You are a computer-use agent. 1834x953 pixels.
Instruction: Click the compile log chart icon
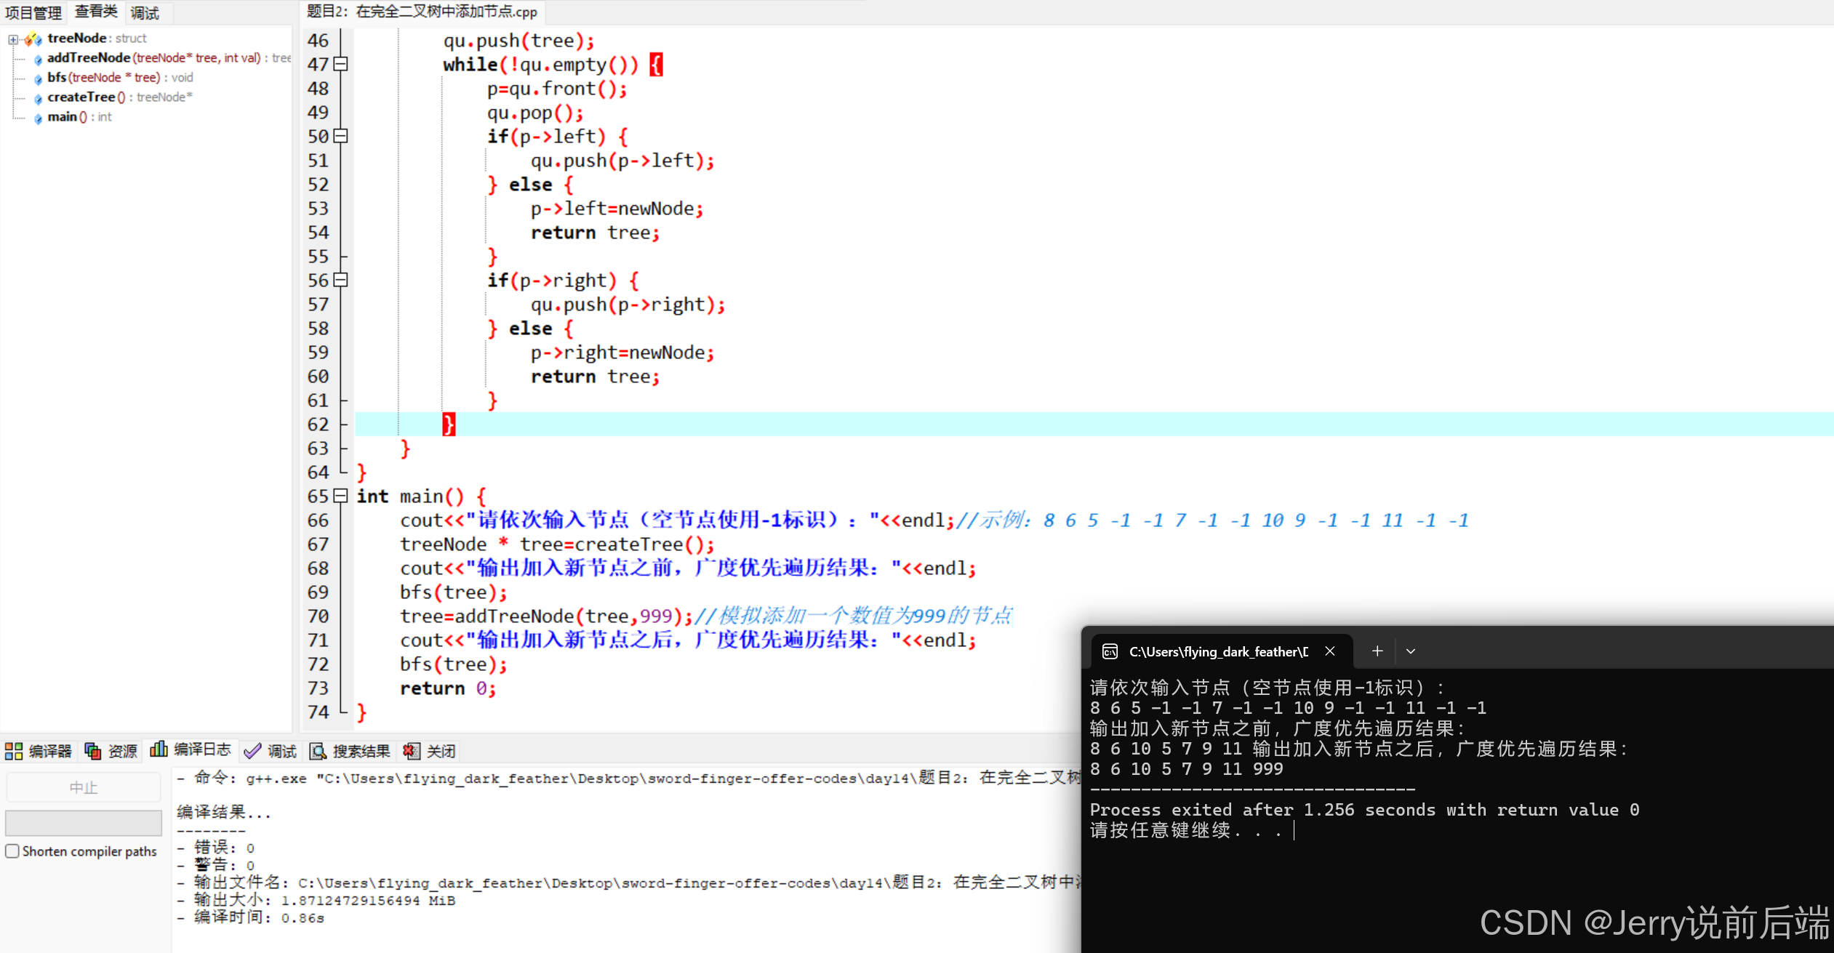tap(159, 749)
